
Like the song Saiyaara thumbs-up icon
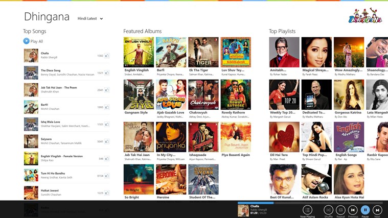pos(107,141)
